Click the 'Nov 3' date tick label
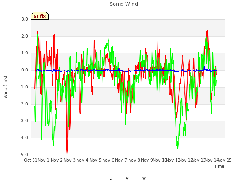The height and width of the screenshot is (186, 248). [69, 160]
